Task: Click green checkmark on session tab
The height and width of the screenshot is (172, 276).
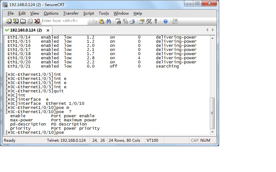Action: [7, 30]
